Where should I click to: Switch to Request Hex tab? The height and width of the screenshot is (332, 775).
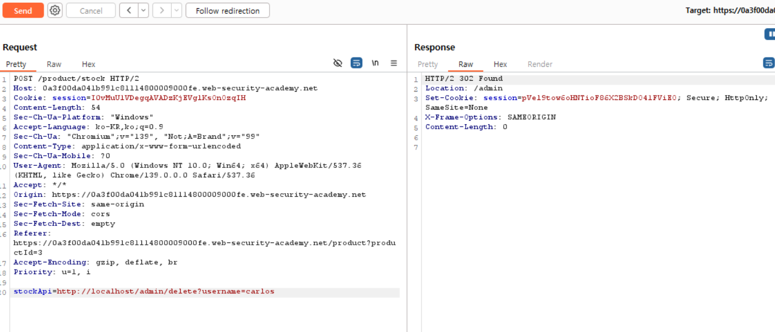click(88, 64)
